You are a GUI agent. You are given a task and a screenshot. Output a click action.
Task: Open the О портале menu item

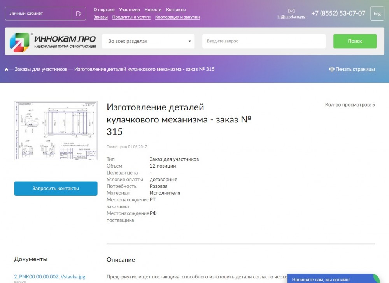tap(104, 10)
